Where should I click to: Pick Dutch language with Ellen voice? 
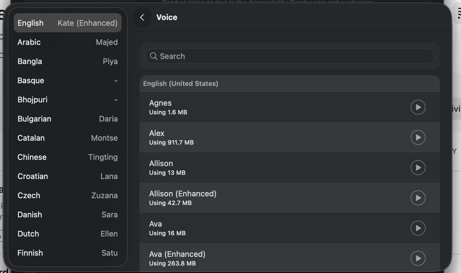coord(67,234)
